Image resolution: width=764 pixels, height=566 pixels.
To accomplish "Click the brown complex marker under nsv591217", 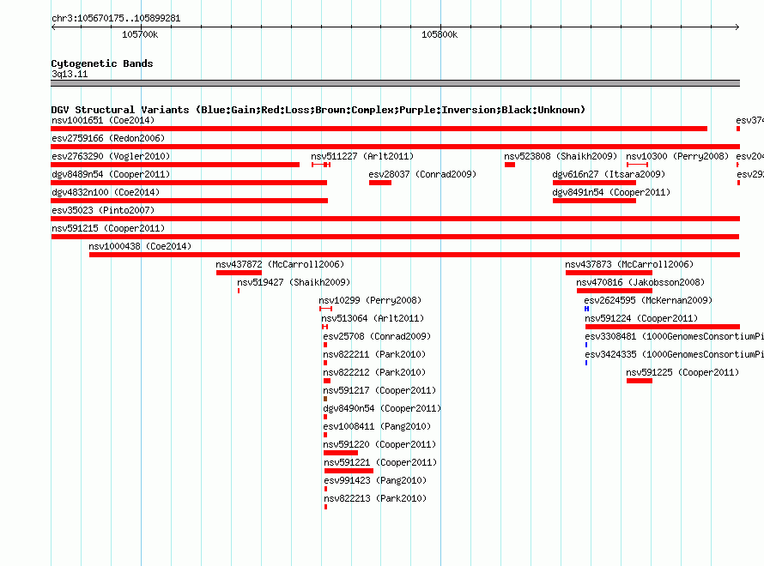I will 325,399.
